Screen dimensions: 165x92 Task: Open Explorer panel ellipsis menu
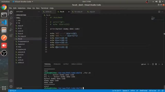[39, 12]
